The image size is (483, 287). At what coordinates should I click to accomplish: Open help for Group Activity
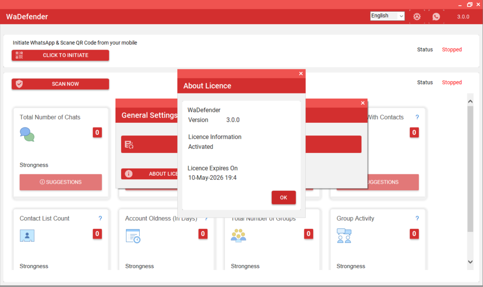pos(417,218)
